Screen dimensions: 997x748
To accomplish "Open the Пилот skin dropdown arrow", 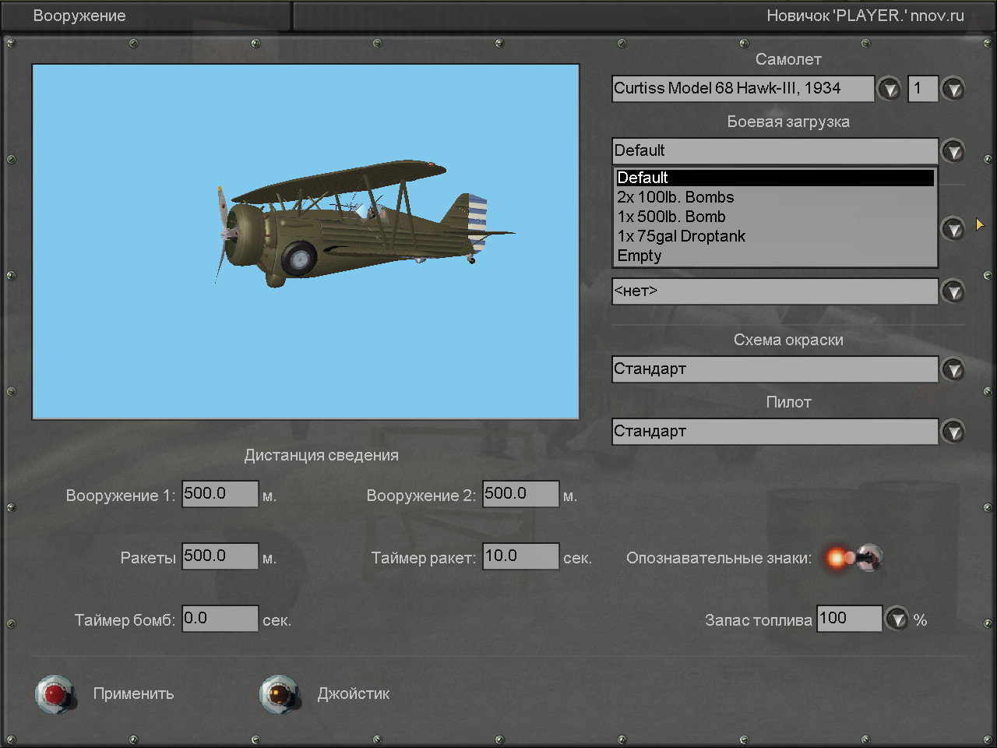I will (953, 432).
